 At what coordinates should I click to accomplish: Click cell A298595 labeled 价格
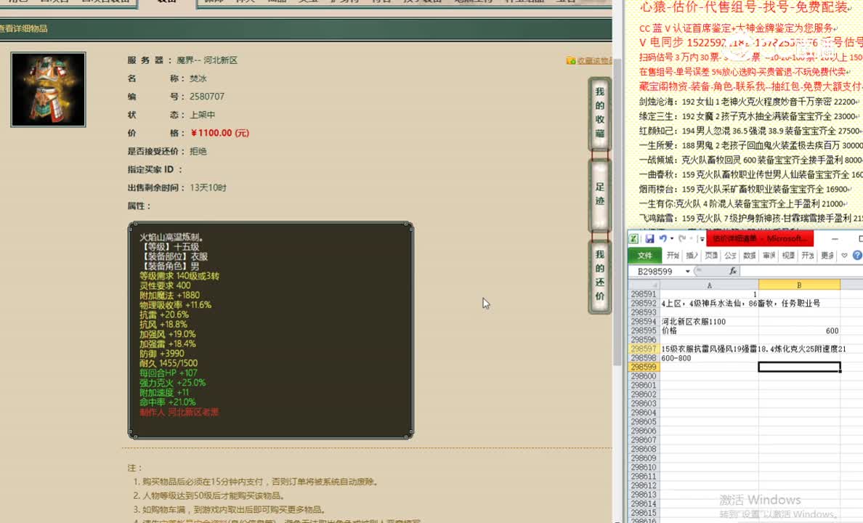(x=709, y=331)
